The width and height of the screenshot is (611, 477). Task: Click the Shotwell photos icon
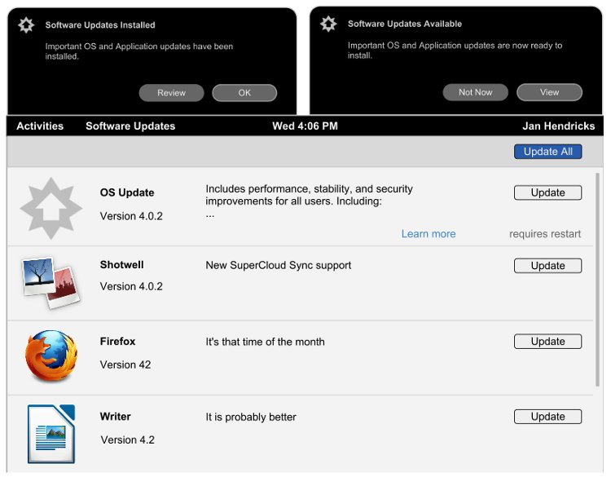(51, 282)
